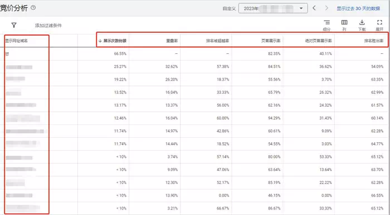The width and height of the screenshot is (390, 215).
Task: Click the 63.70% outranking share value
Action: 377,169
